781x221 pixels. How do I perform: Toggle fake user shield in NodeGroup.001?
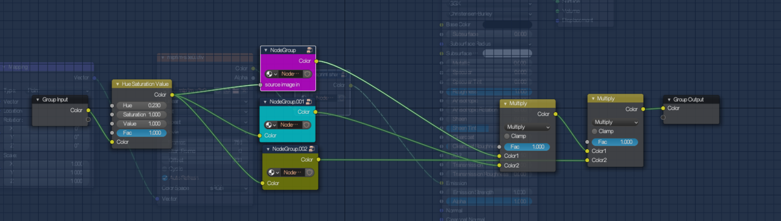point(307,125)
